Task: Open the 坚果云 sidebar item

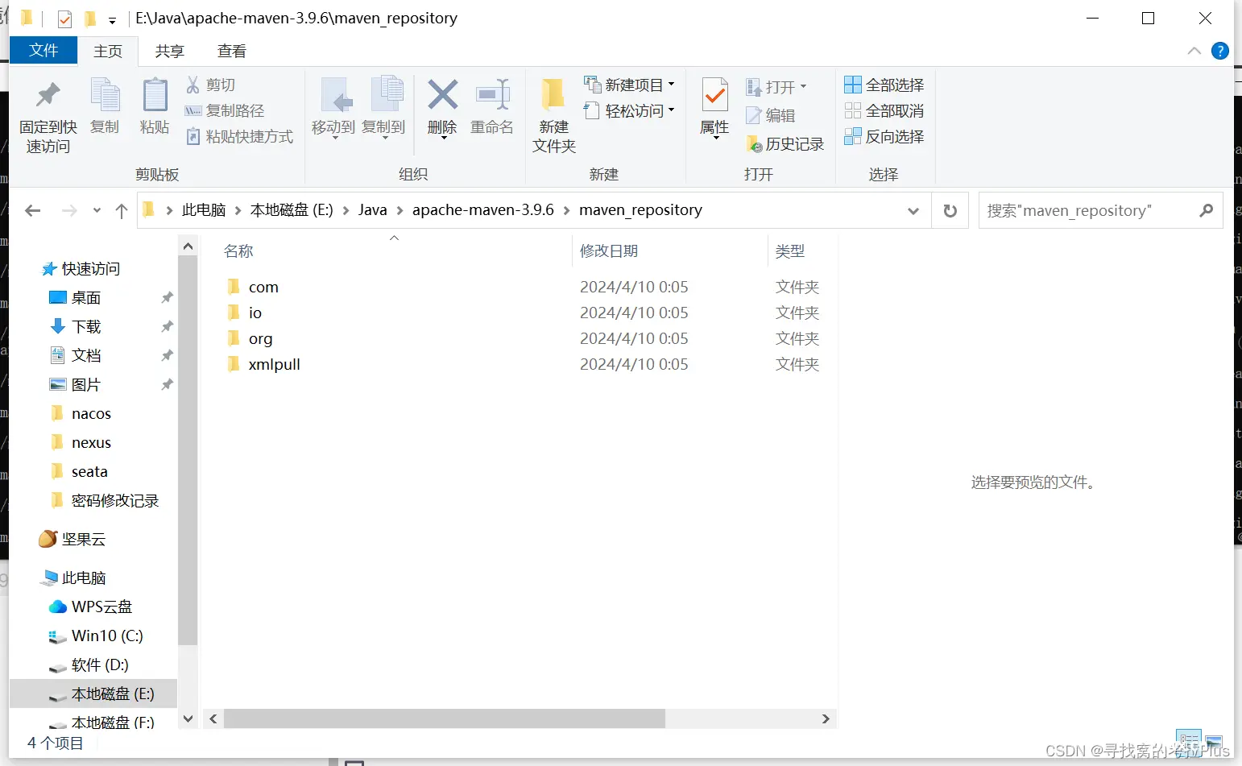Action: coord(84,539)
